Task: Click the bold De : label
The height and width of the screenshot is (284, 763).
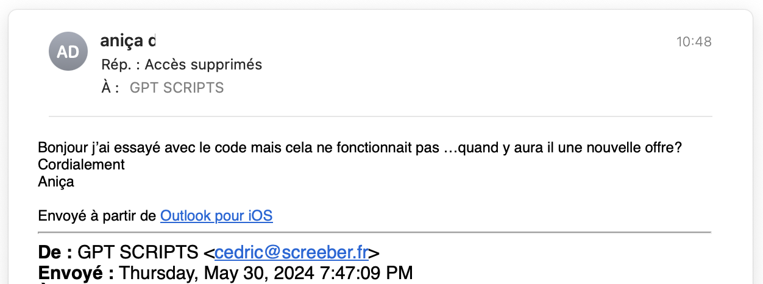Action: tap(55, 252)
